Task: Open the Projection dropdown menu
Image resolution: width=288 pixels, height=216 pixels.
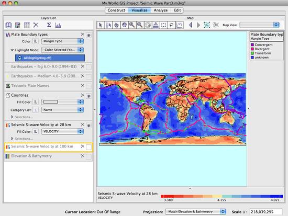Action: (x=195, y=212)
